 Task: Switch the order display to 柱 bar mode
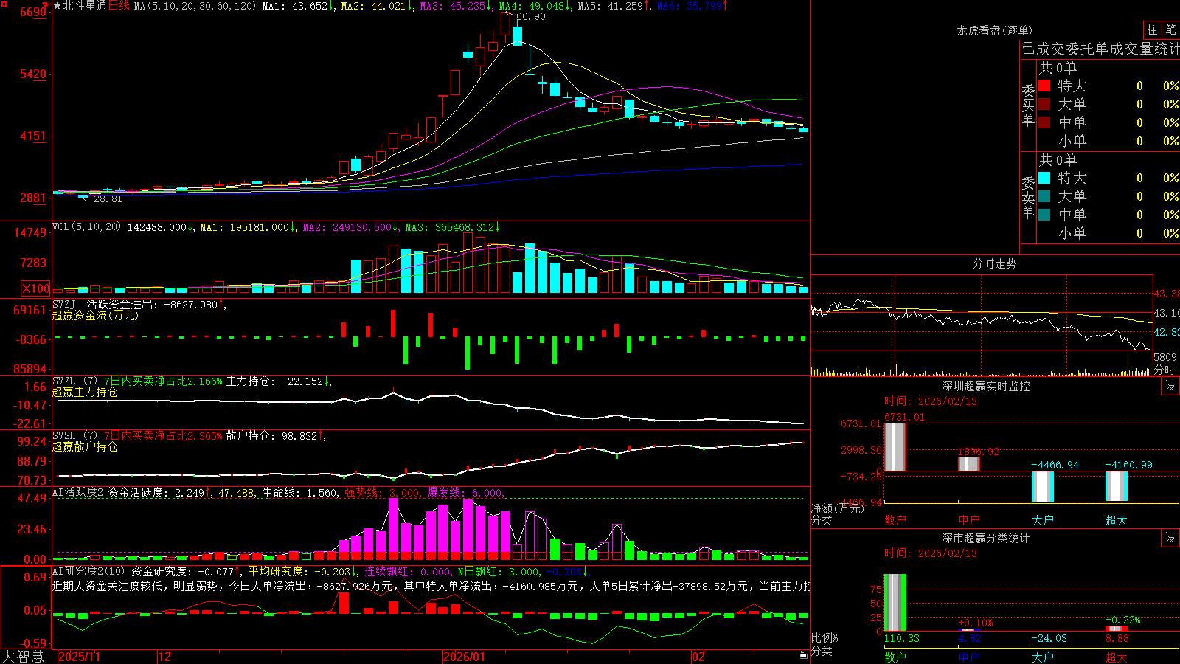[1152, 30]
